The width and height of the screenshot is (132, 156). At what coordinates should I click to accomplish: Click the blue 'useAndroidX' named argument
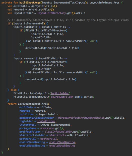[28, 139]
